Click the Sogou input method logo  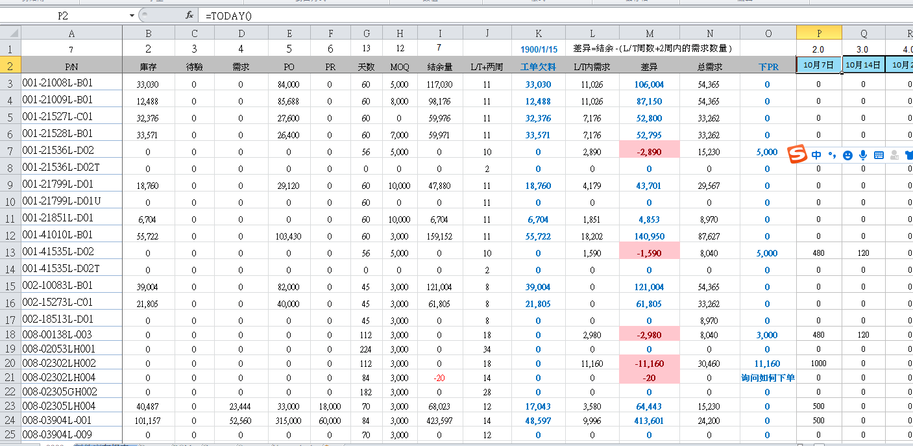796,155
